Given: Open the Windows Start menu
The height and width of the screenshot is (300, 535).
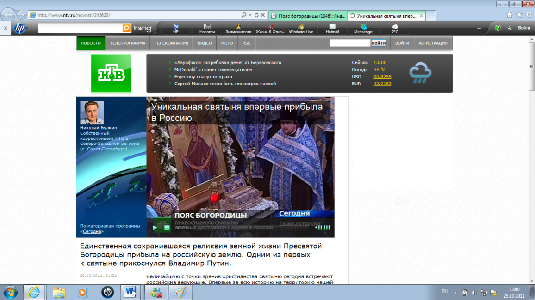Looking at the screenshot, I should 10,293.
